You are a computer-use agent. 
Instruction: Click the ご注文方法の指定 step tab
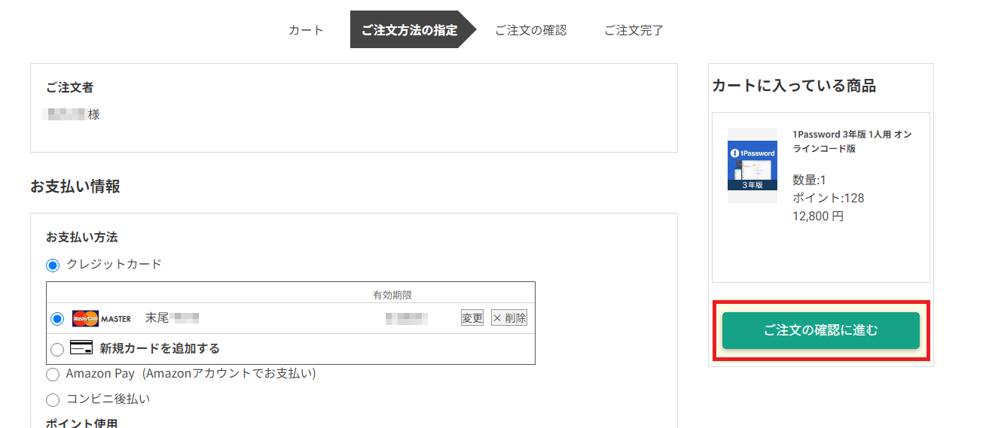[x=409, y=30]
